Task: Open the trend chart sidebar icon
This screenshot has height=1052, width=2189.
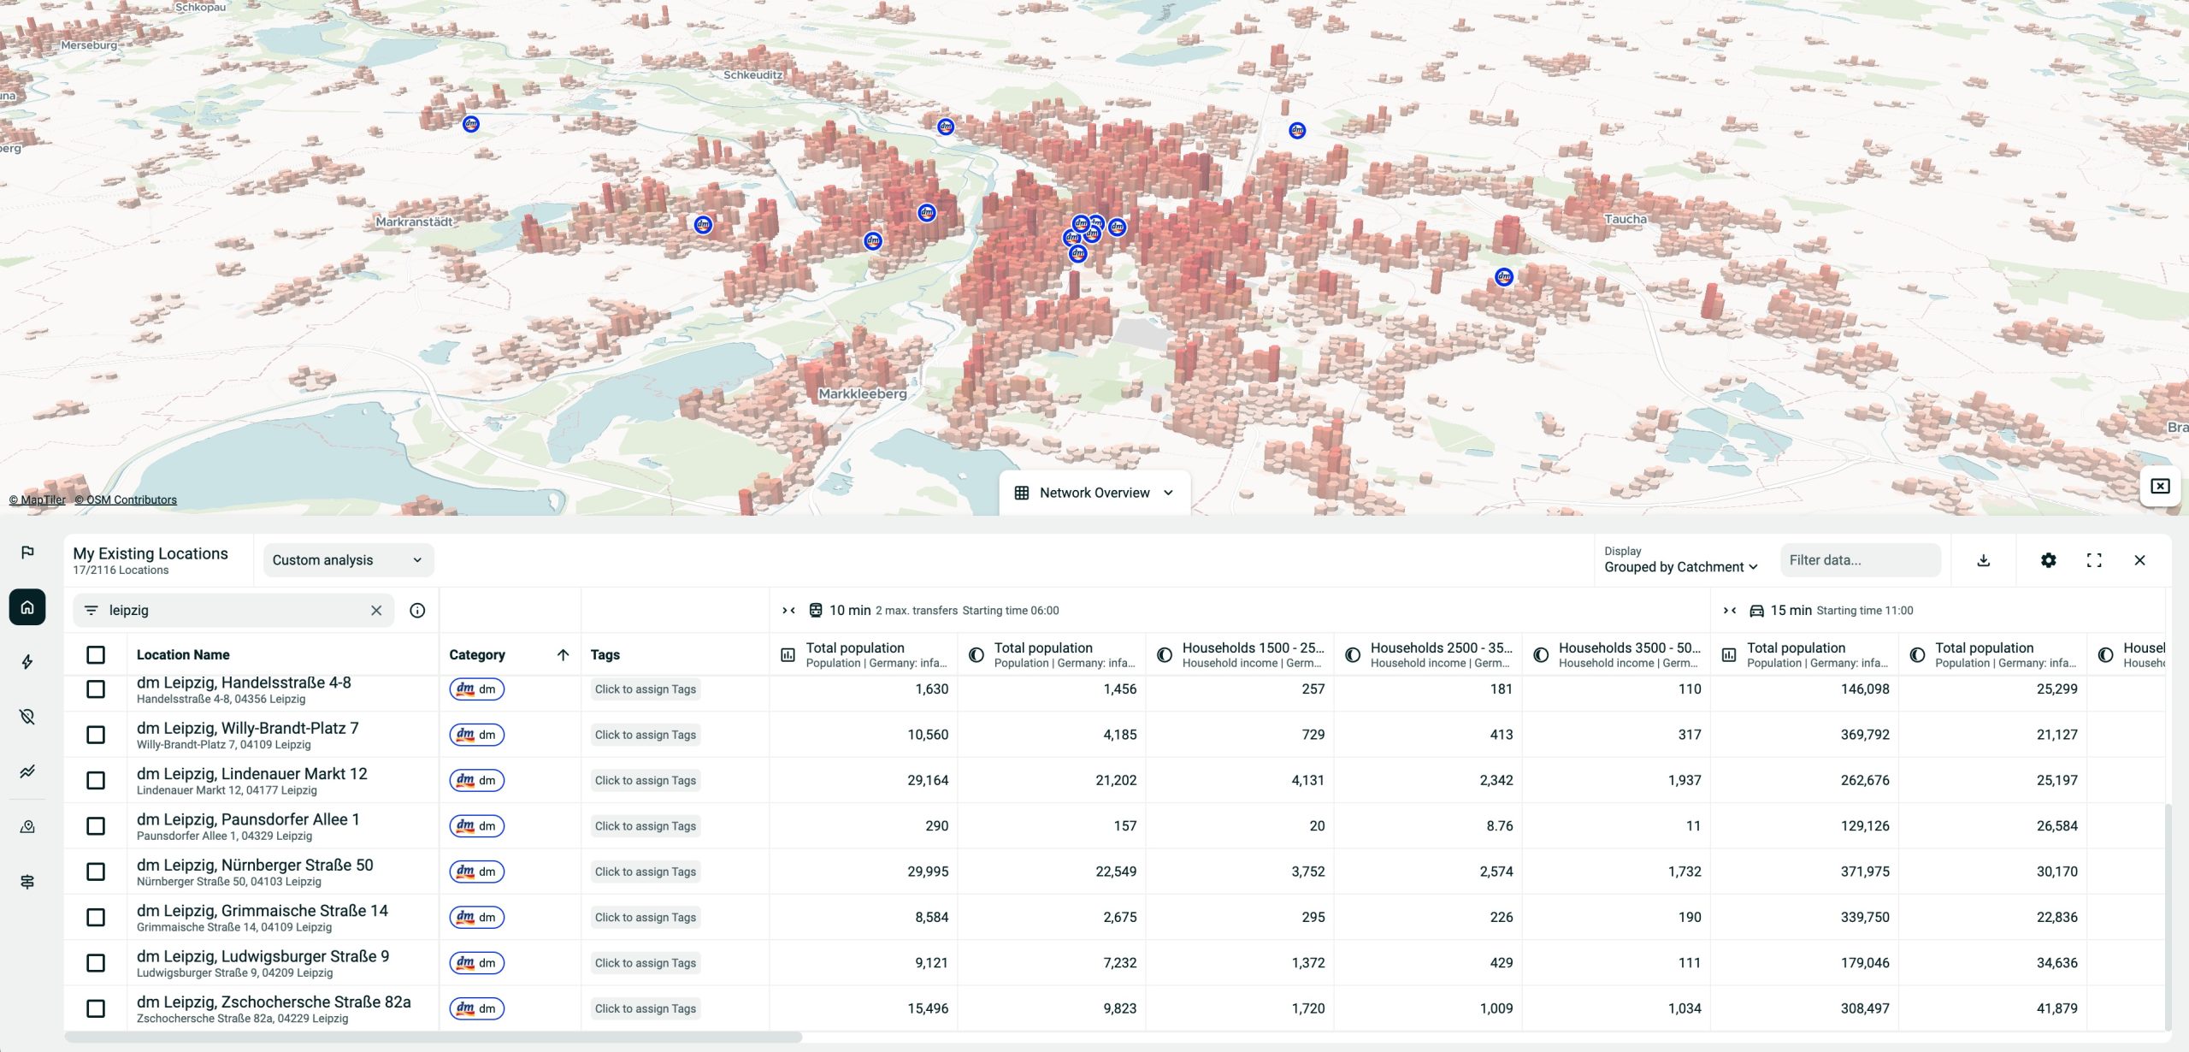Action: click(27, 771)
